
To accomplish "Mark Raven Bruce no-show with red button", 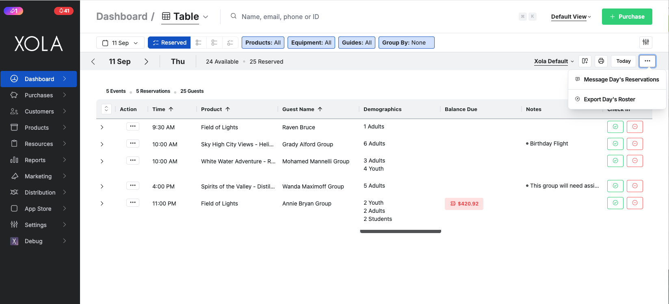I will (635, 127).
